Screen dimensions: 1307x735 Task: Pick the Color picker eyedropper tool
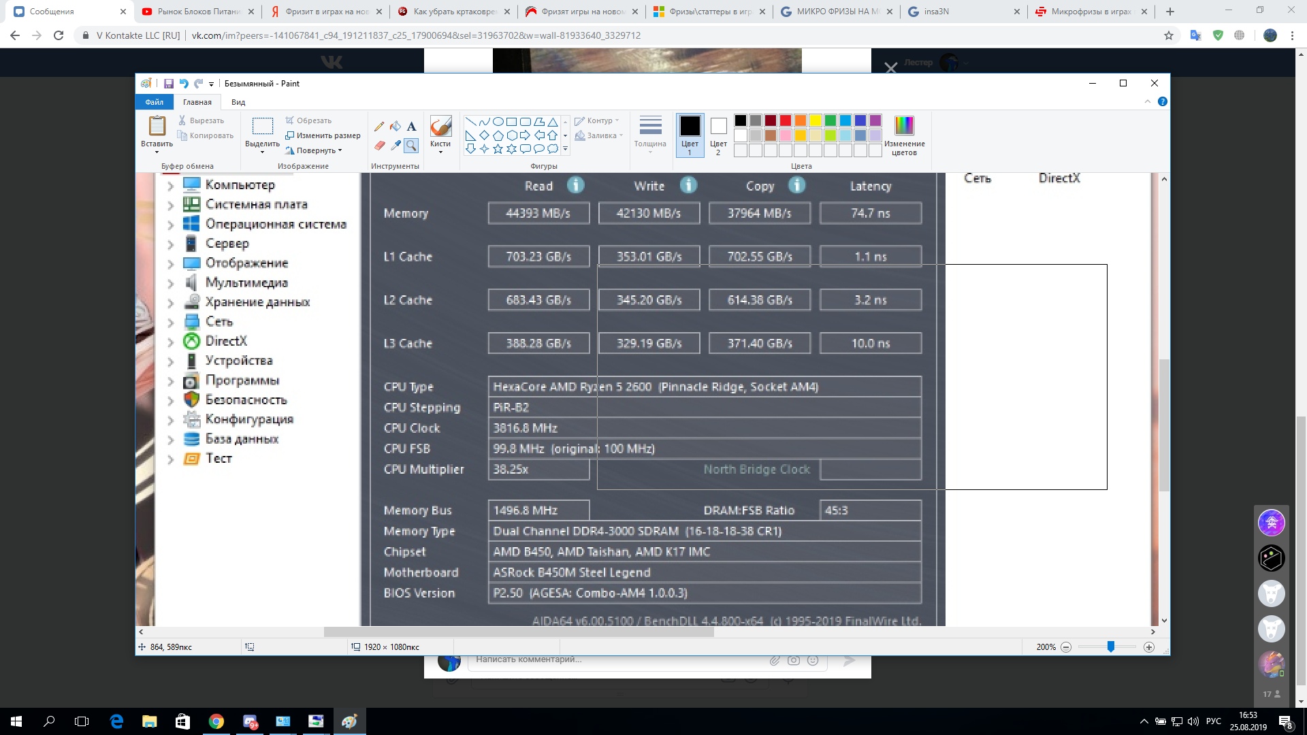pyautogui.click(x=396, y=145)
